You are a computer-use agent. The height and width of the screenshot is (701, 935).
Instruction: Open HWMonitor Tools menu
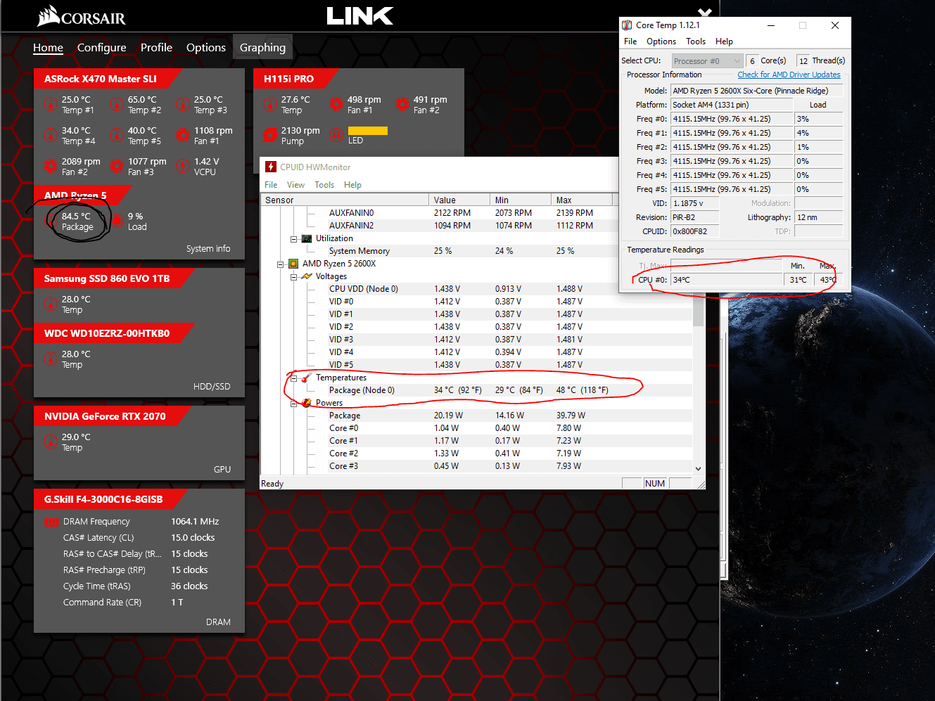(324, 185)
